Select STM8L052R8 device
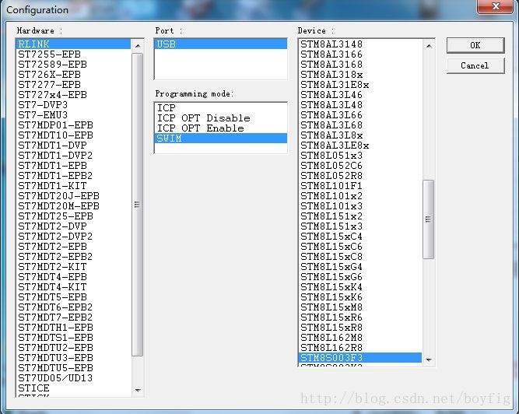This screenshot has width=519, height=414. [360, 176]
